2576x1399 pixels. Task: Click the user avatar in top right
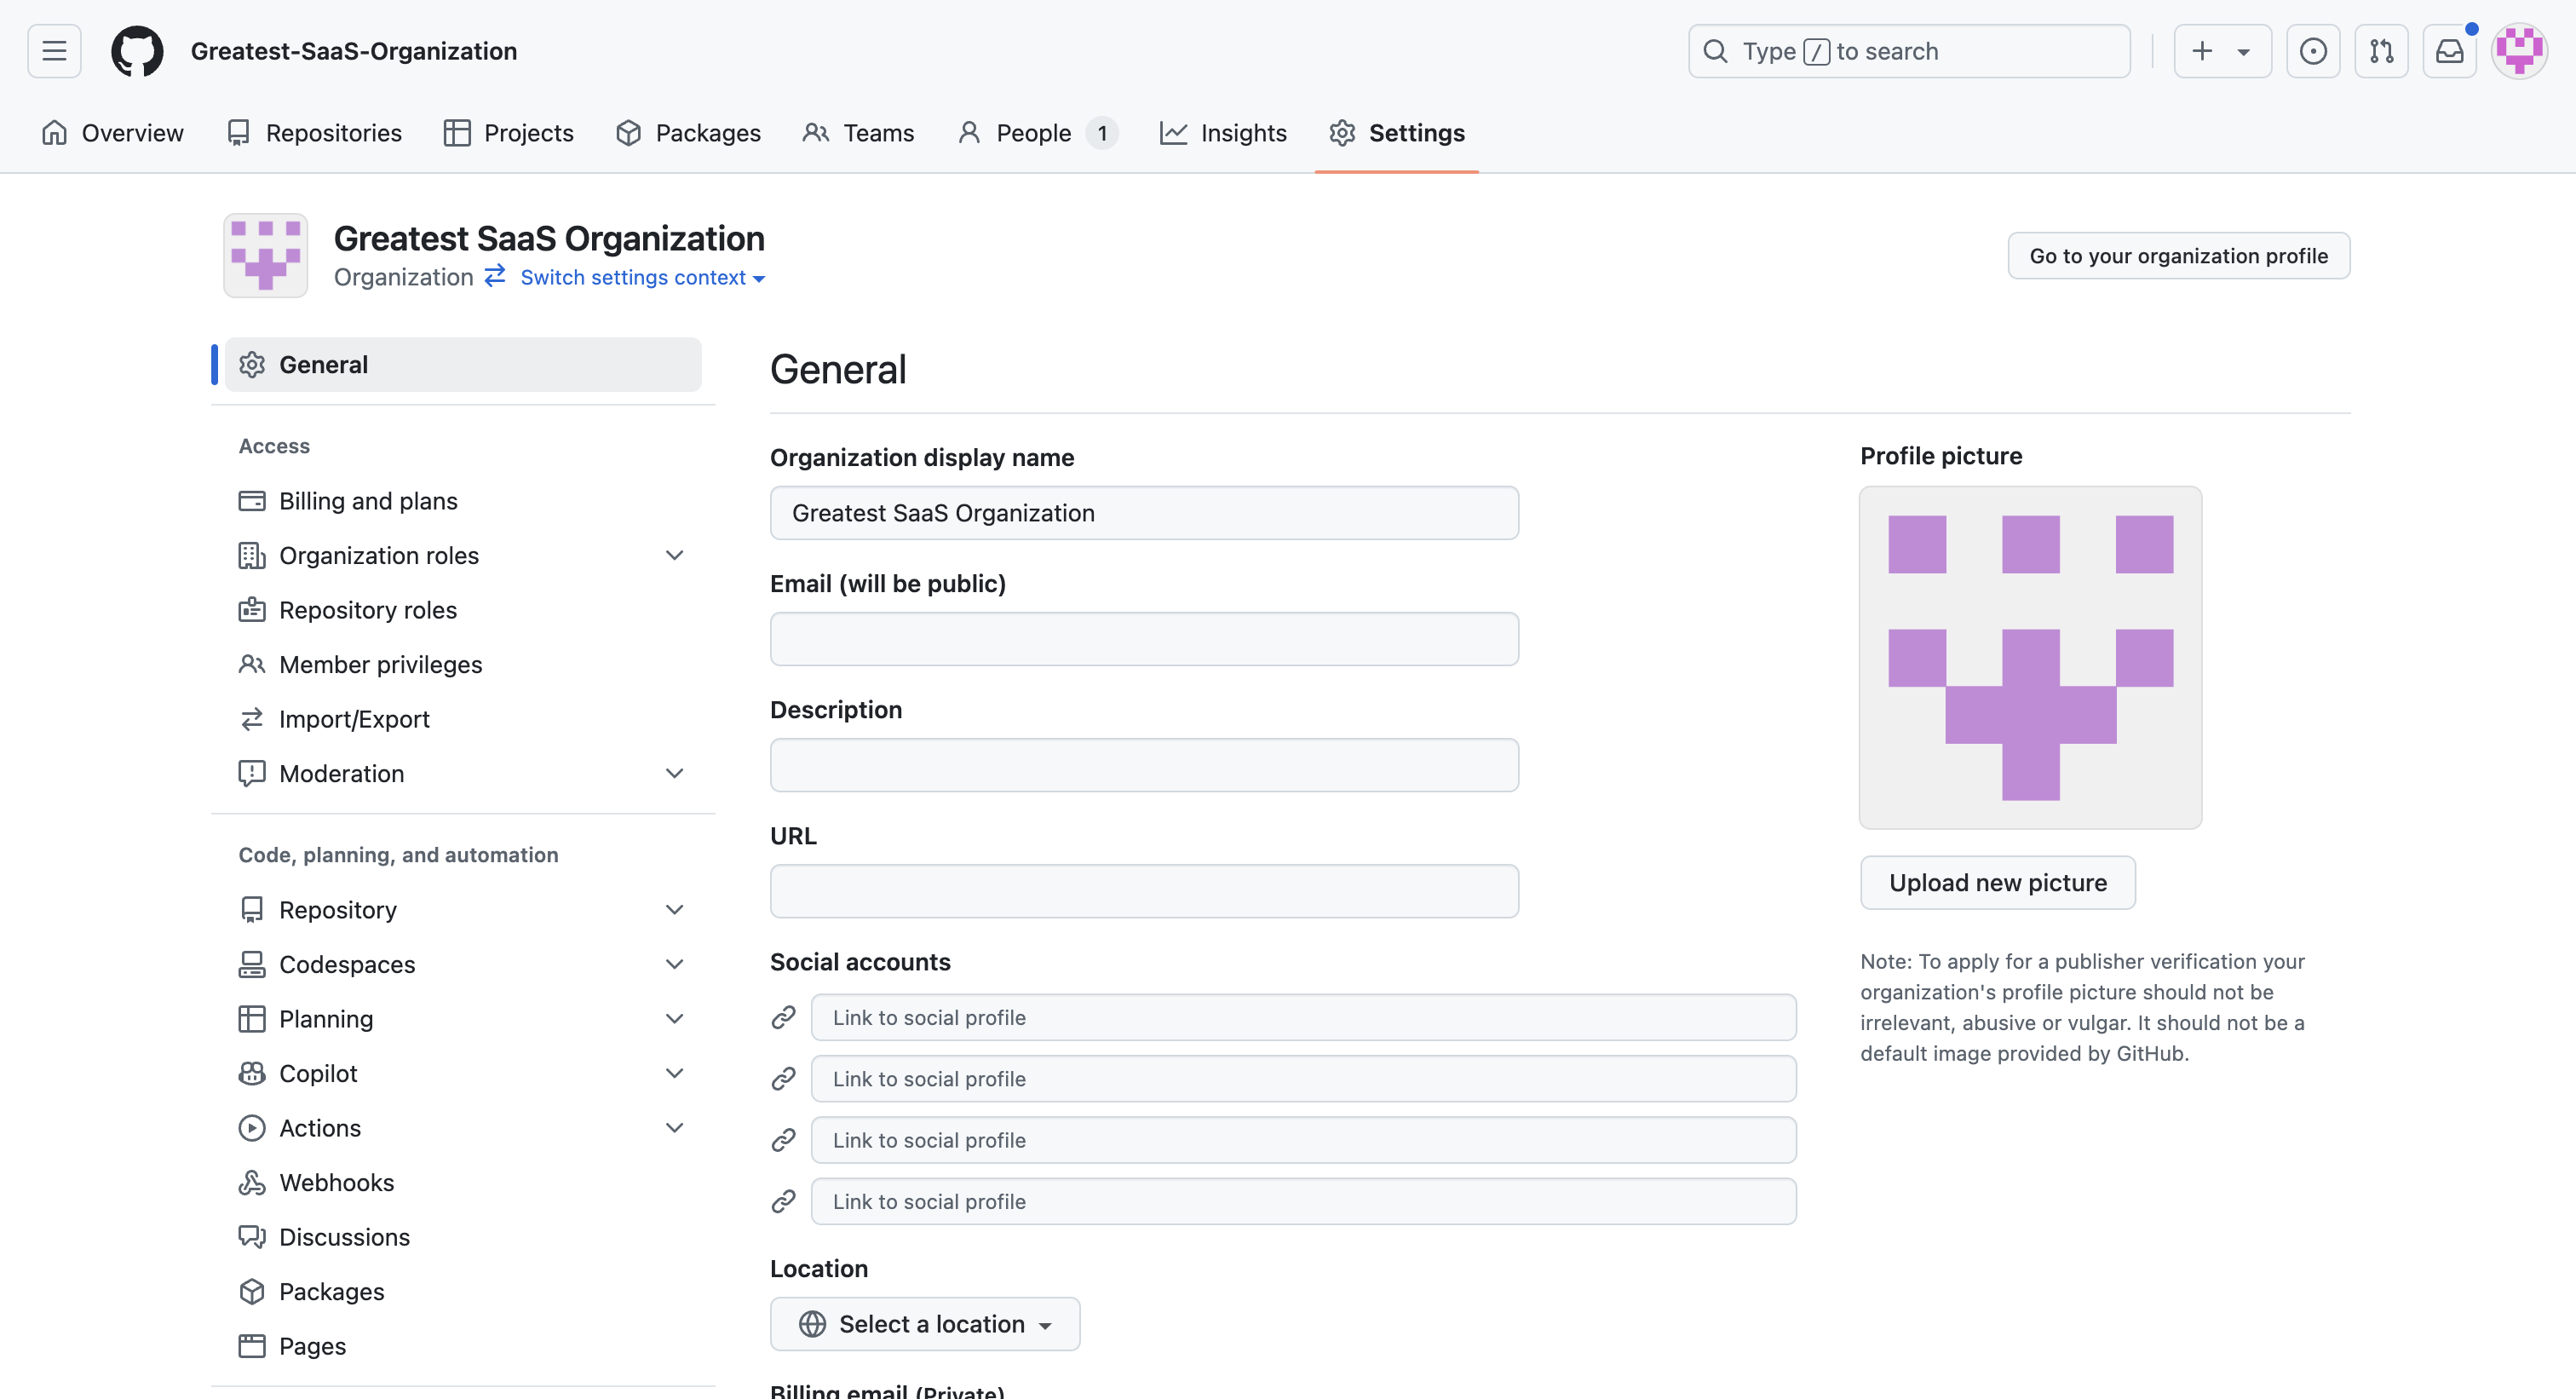pos(2518,51)
